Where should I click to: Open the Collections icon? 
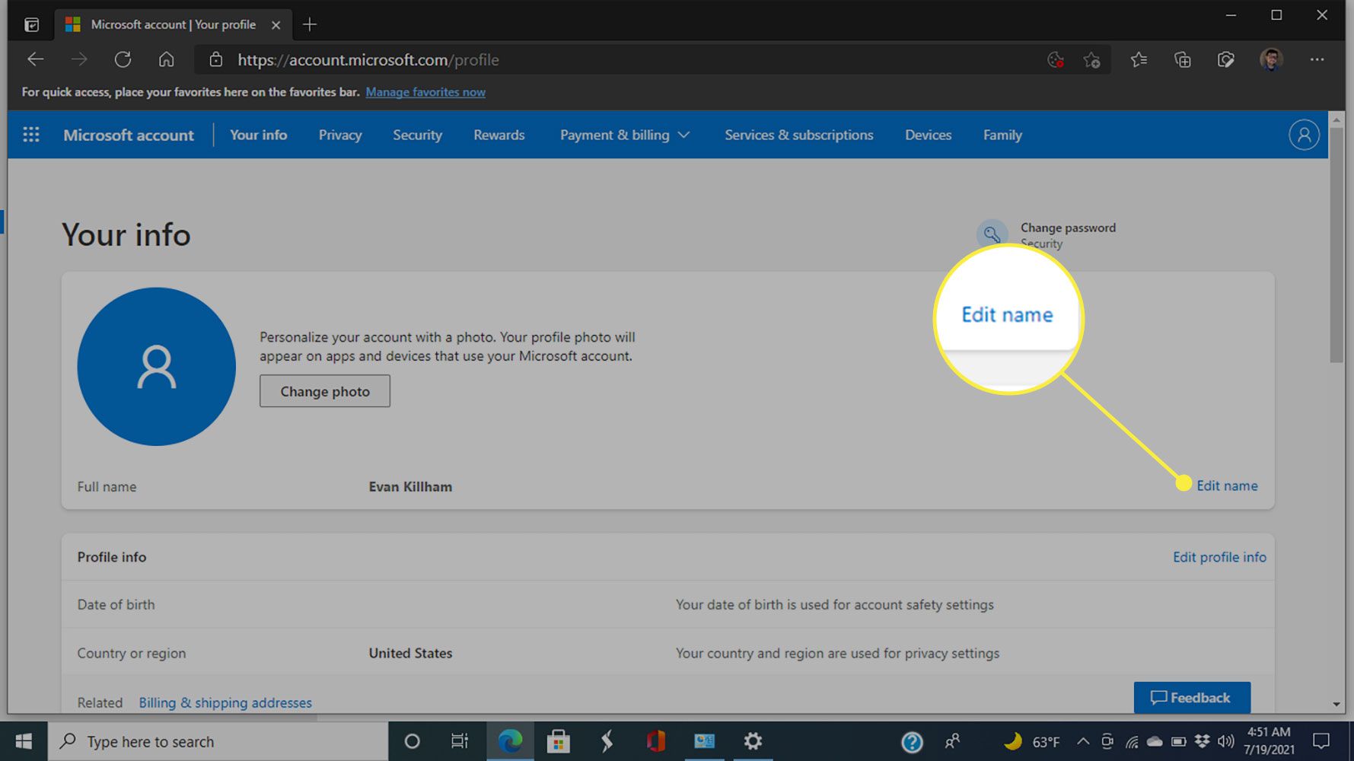click(1182, 59)
